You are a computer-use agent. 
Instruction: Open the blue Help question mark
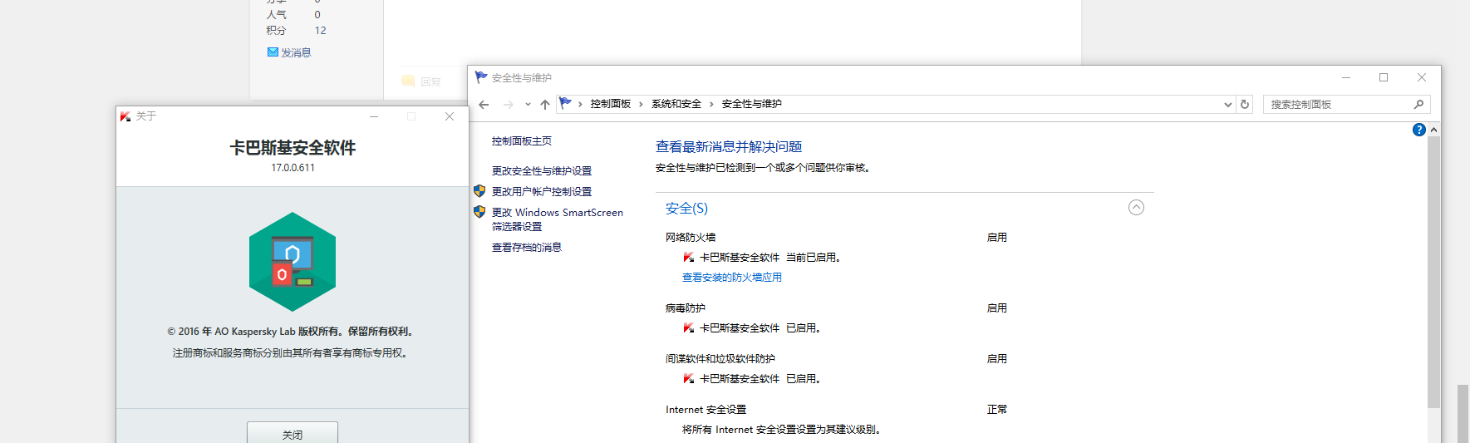coord(1419,130)
